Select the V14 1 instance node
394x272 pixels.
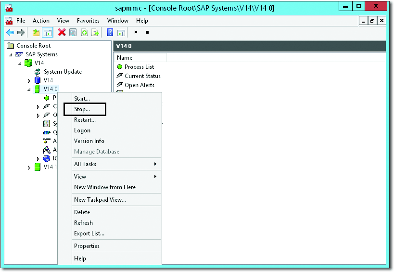[46, 167]
